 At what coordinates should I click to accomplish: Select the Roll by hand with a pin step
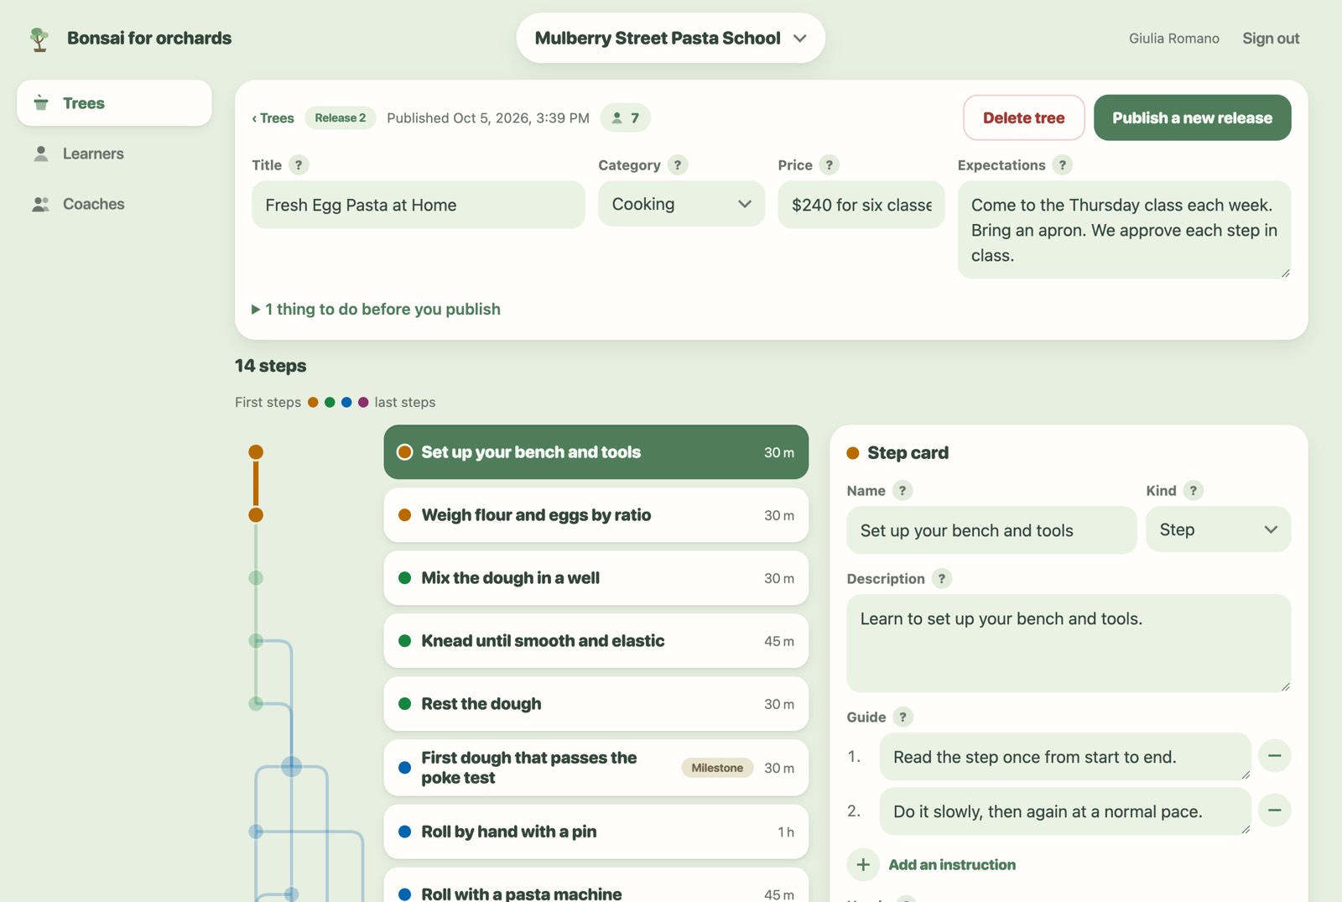click(x=596, y=832)
